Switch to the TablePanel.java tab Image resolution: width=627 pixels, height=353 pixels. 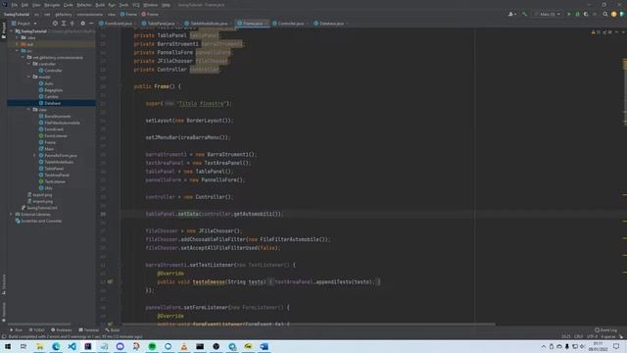coord(161,24)
